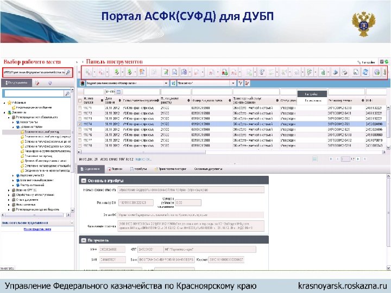
Task: Click the row with number 11314
Action: pos(232,124)
